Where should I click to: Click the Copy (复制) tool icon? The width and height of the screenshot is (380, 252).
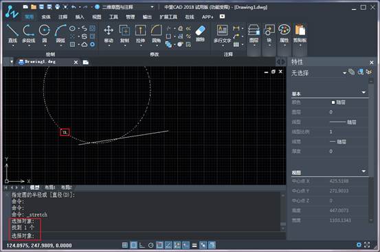(124, 34)
